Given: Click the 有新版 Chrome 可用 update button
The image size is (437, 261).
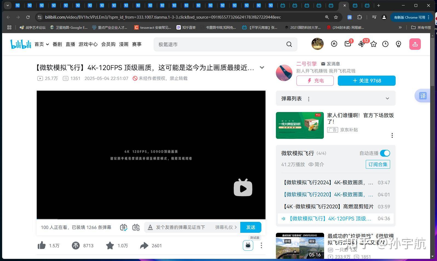Looking at the screenshot, I should click(x=412, y=17).
